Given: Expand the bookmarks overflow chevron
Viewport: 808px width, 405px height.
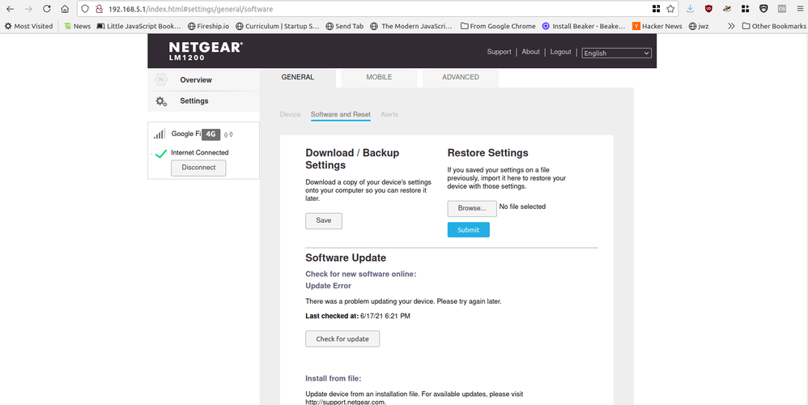Looking at the screenshot, I should [x=732, y=26].
